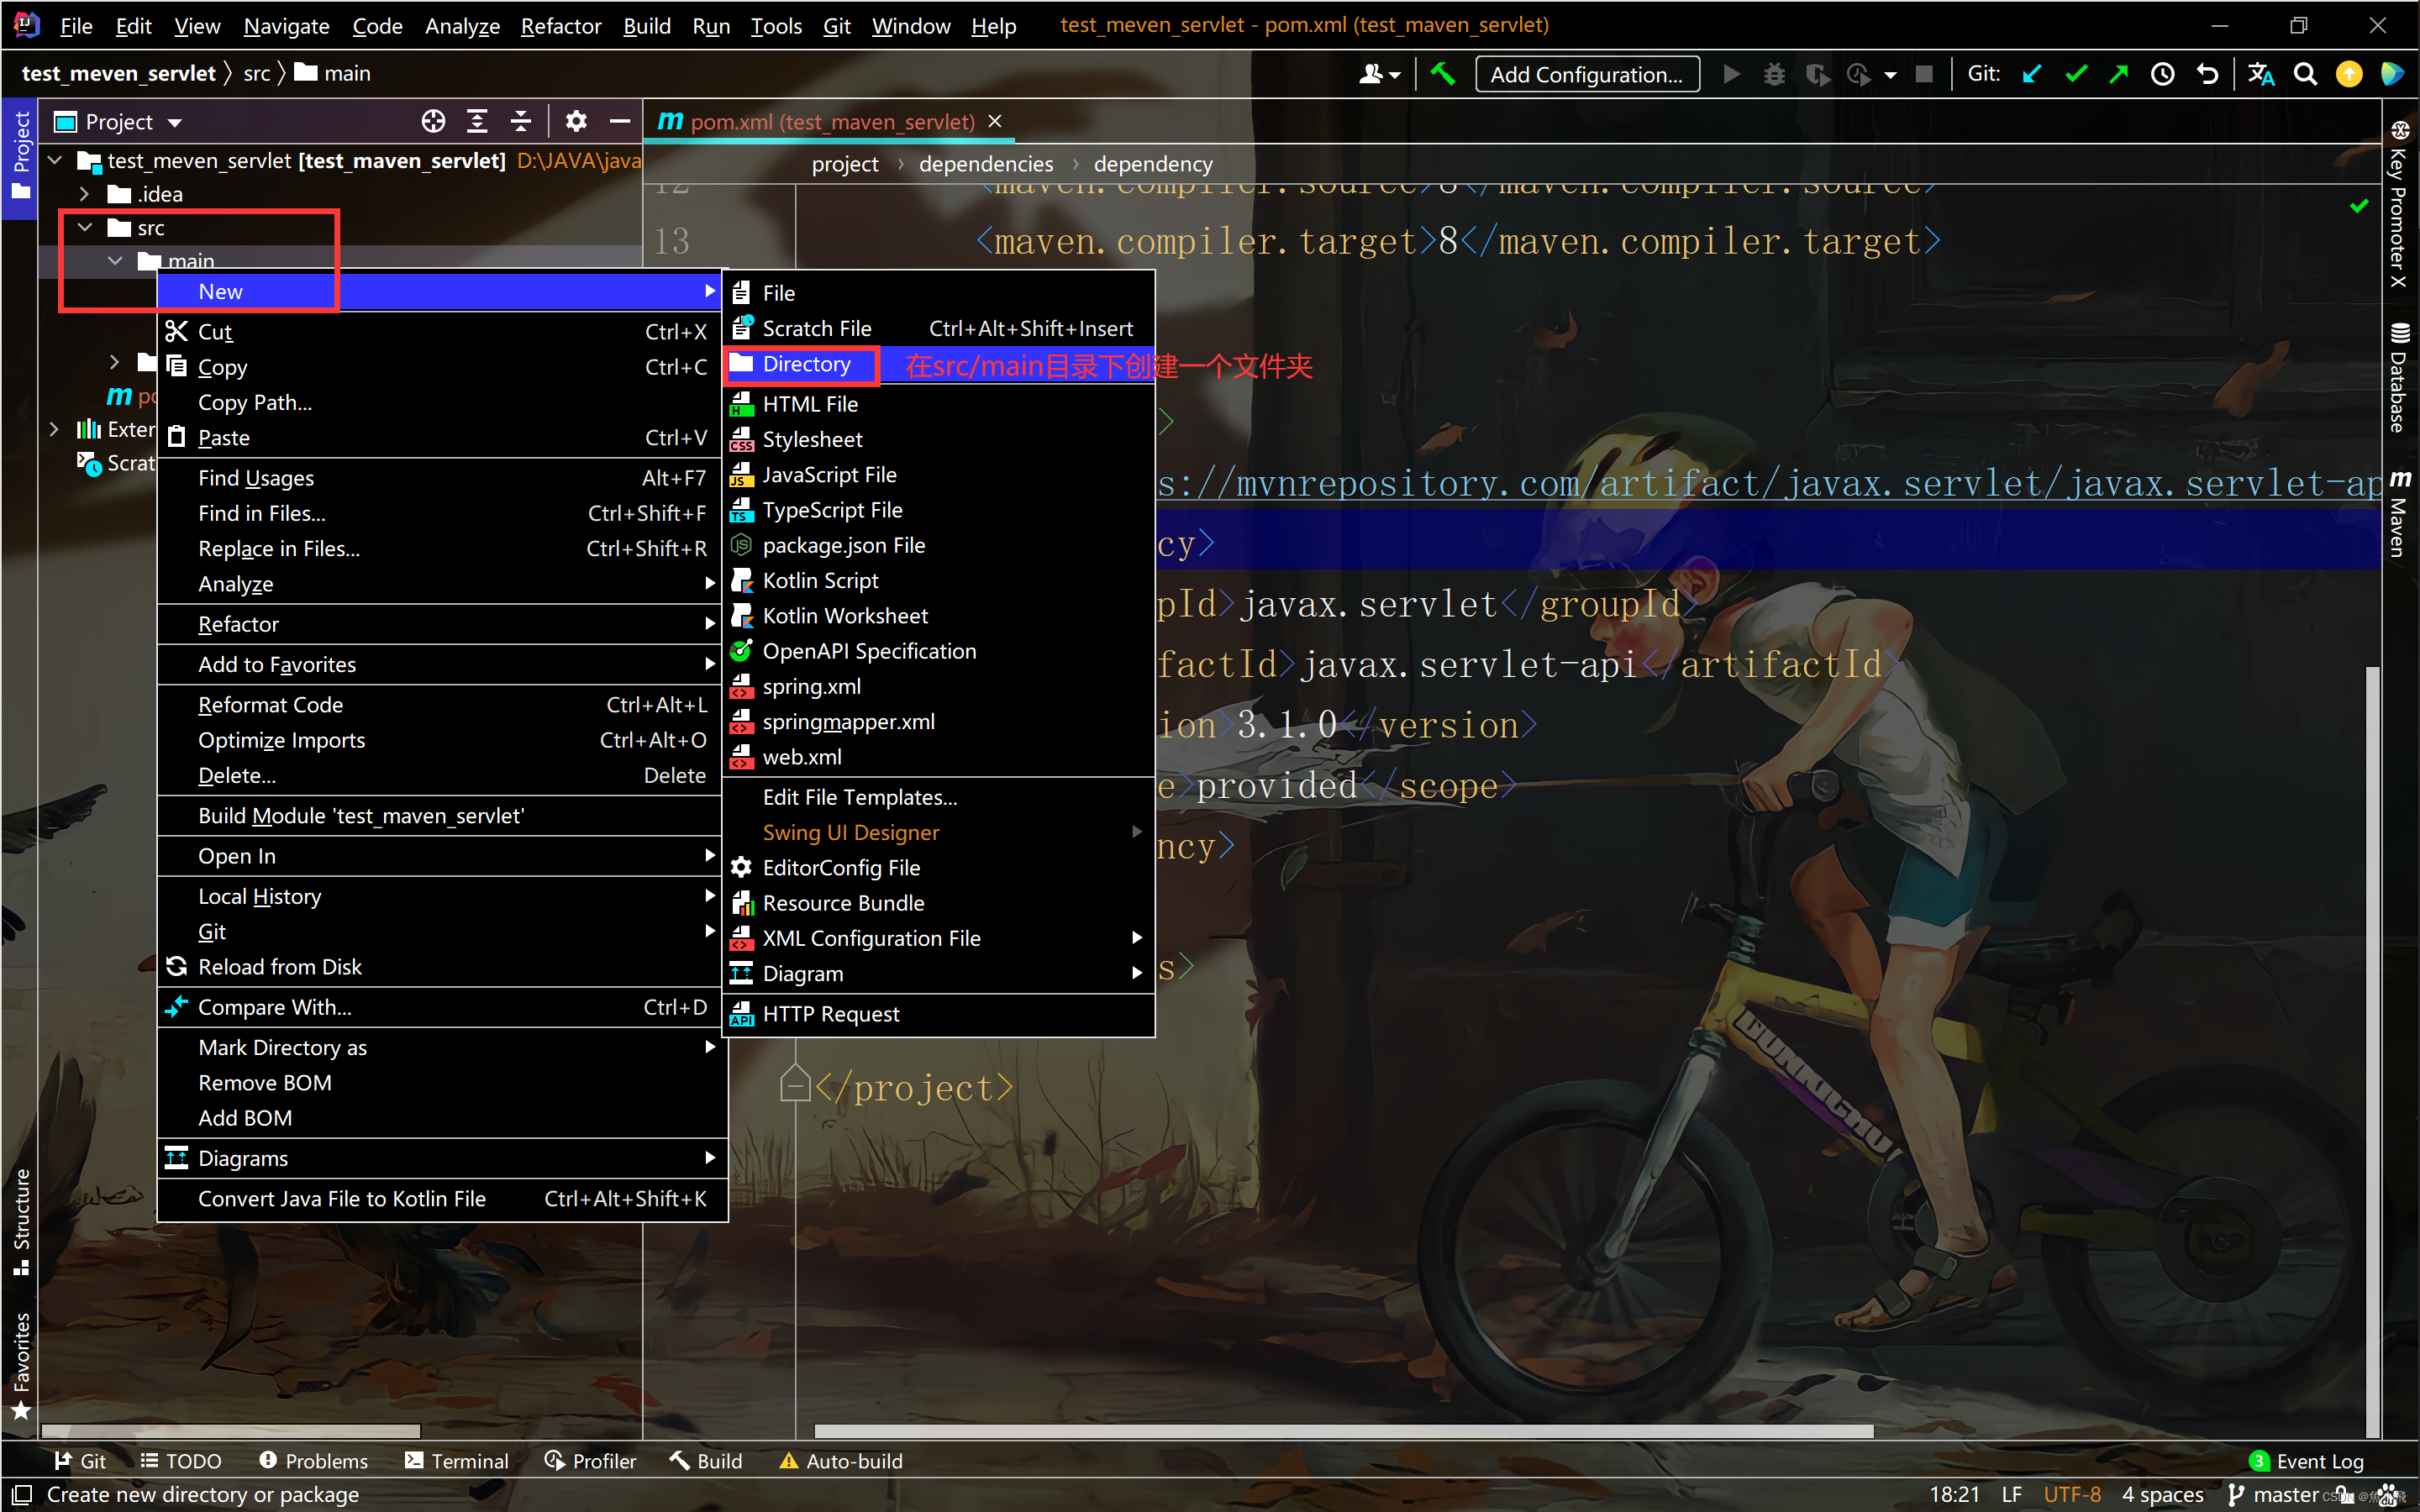The width and height of the screenshot is (2420, 1512).
Task: Click Select Opened File target icon
Action: coord(433,122)
